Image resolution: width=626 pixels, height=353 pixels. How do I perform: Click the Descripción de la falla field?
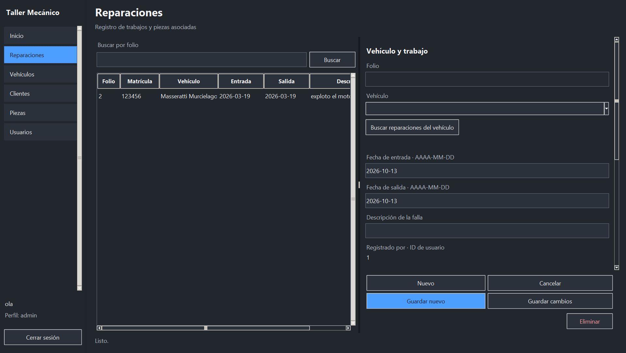coord(487,231)
